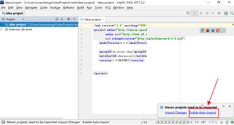The width and height of the screenshot is (234, 125).
Task: Toggle tool window buttons in status bar
Action: pos(3,122)
